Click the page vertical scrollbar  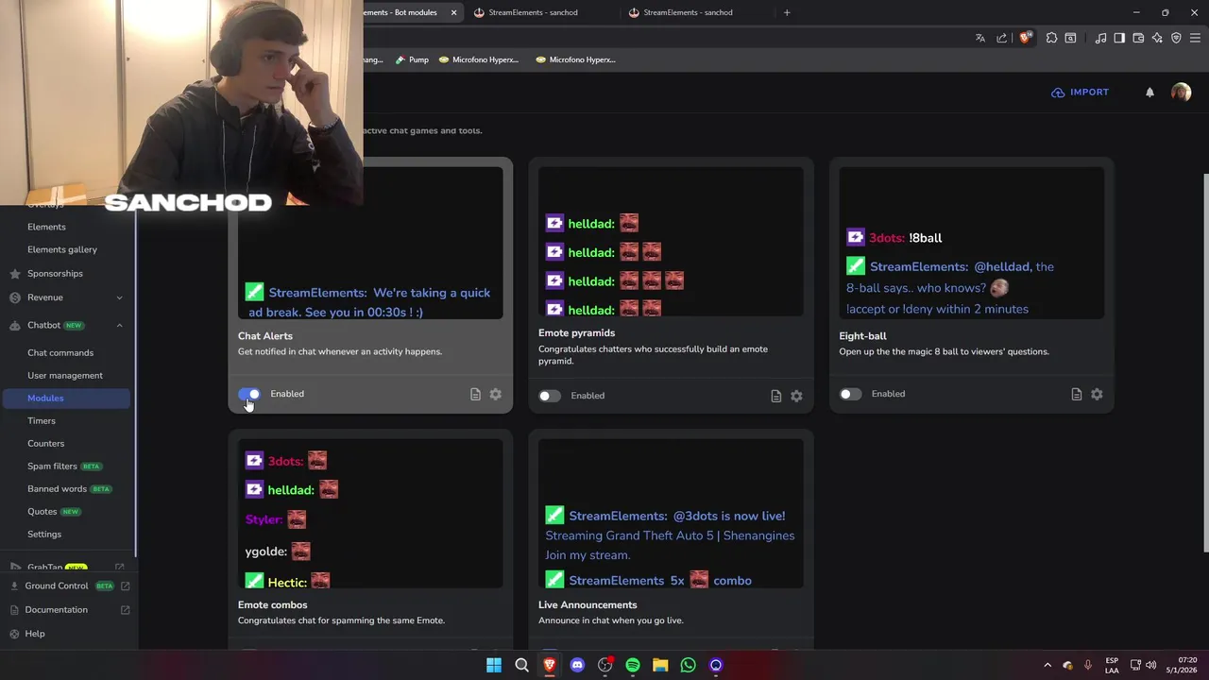click(x=1205, y=363)
